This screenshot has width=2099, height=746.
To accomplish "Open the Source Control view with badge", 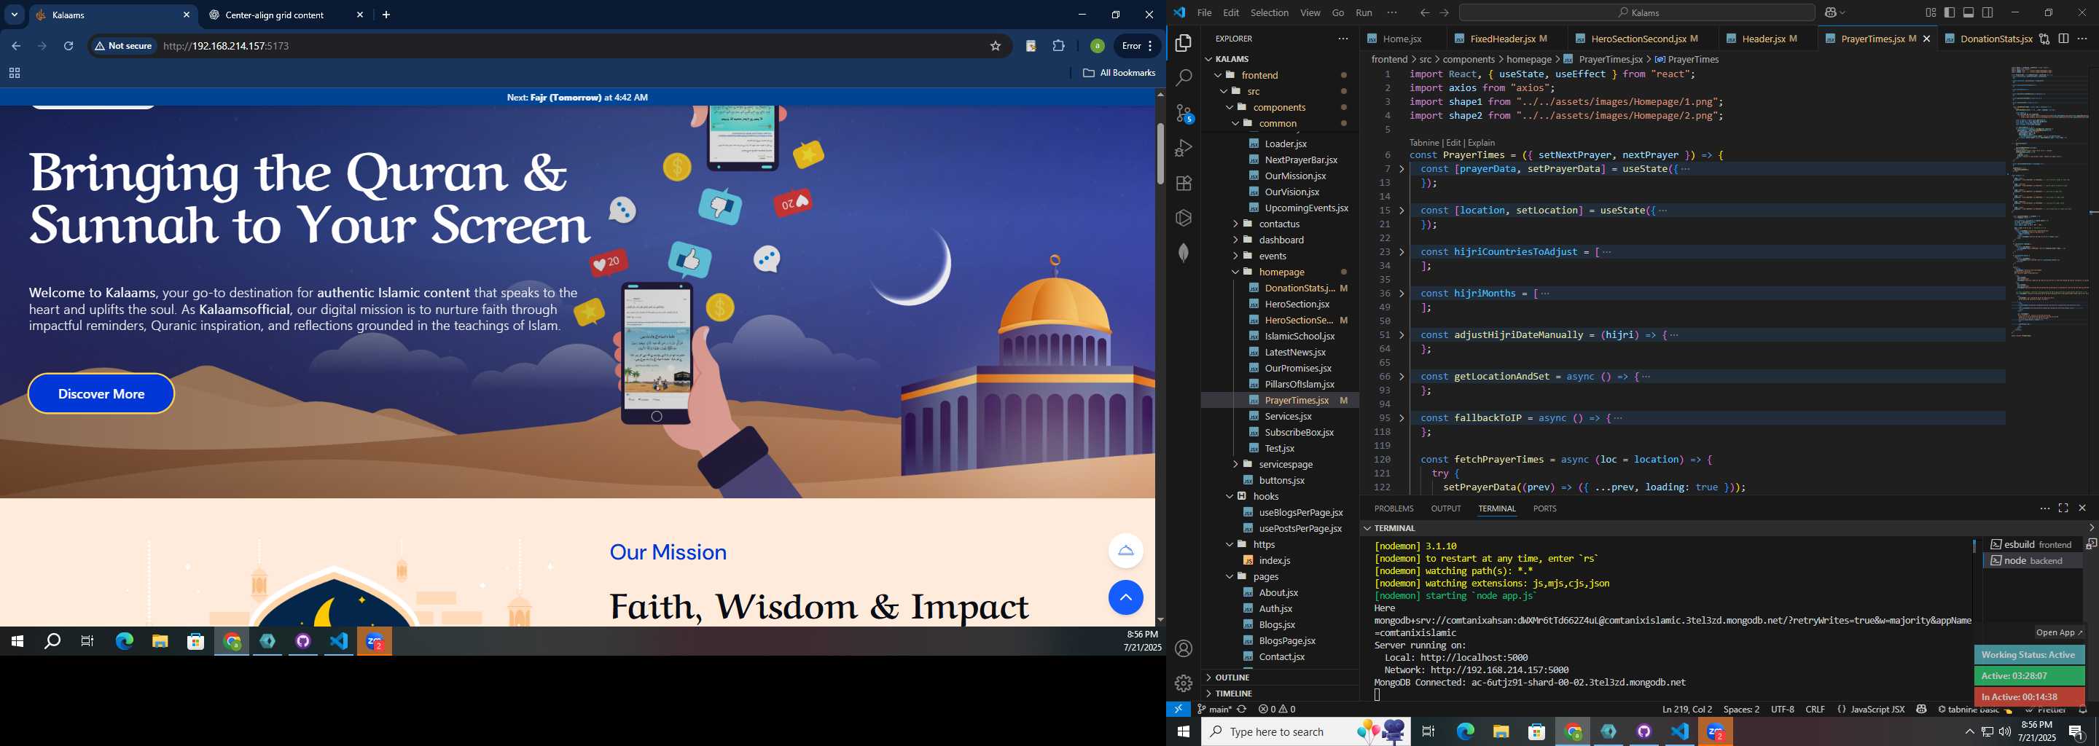I will click(x=1184, y=114).
